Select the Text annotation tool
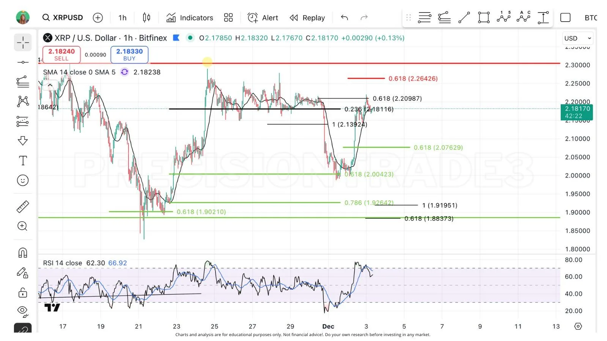This screenshot has height=341, width=607. click(23, 161)
